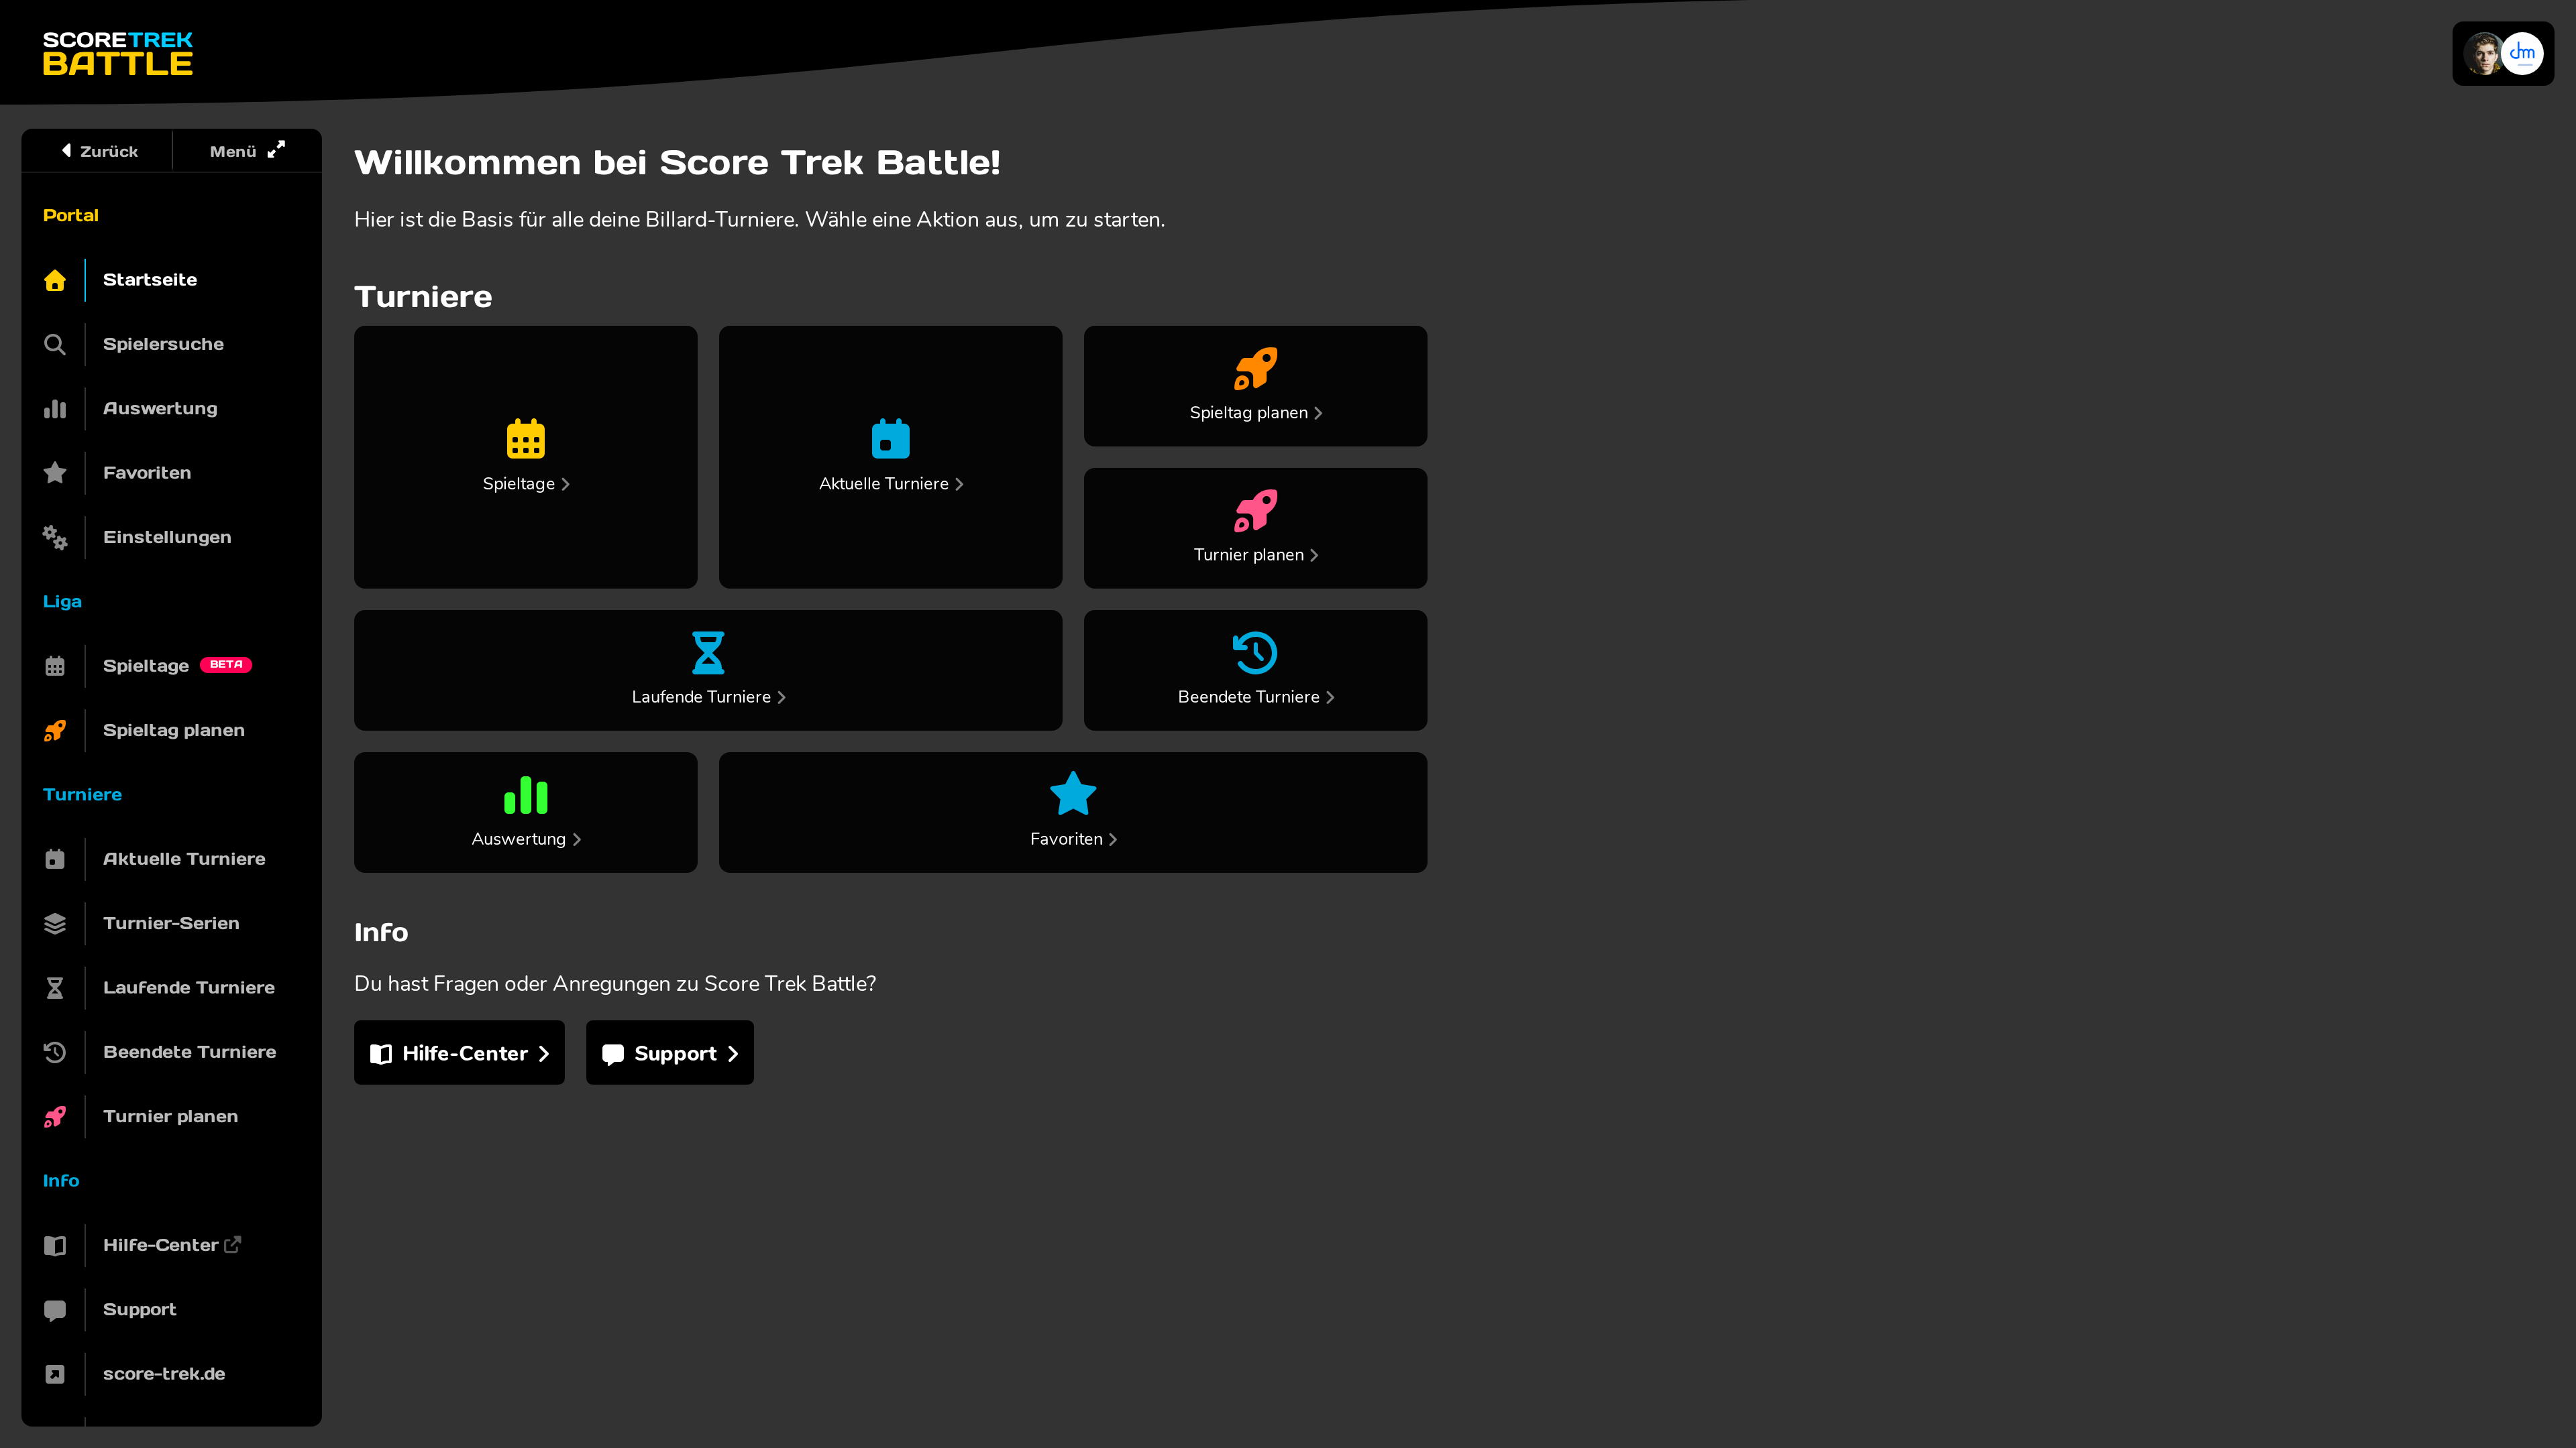This screenshot has height=1448, width=2576.
Task: Open the green bar chart Auswertung tile
Action: [x=525, y=811]
